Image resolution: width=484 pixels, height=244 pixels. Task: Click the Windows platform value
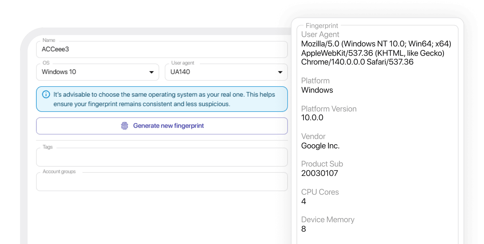coord(317,90)
